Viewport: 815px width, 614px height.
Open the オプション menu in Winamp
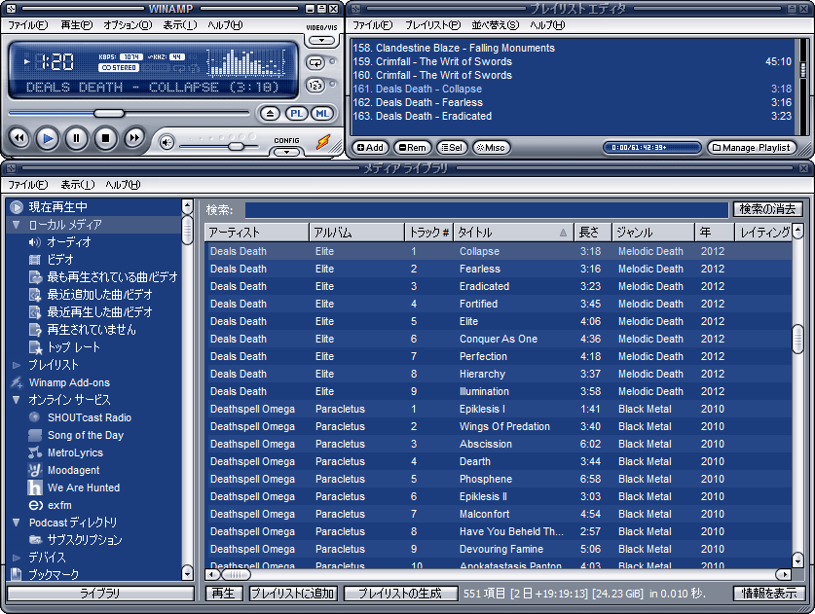128,25
